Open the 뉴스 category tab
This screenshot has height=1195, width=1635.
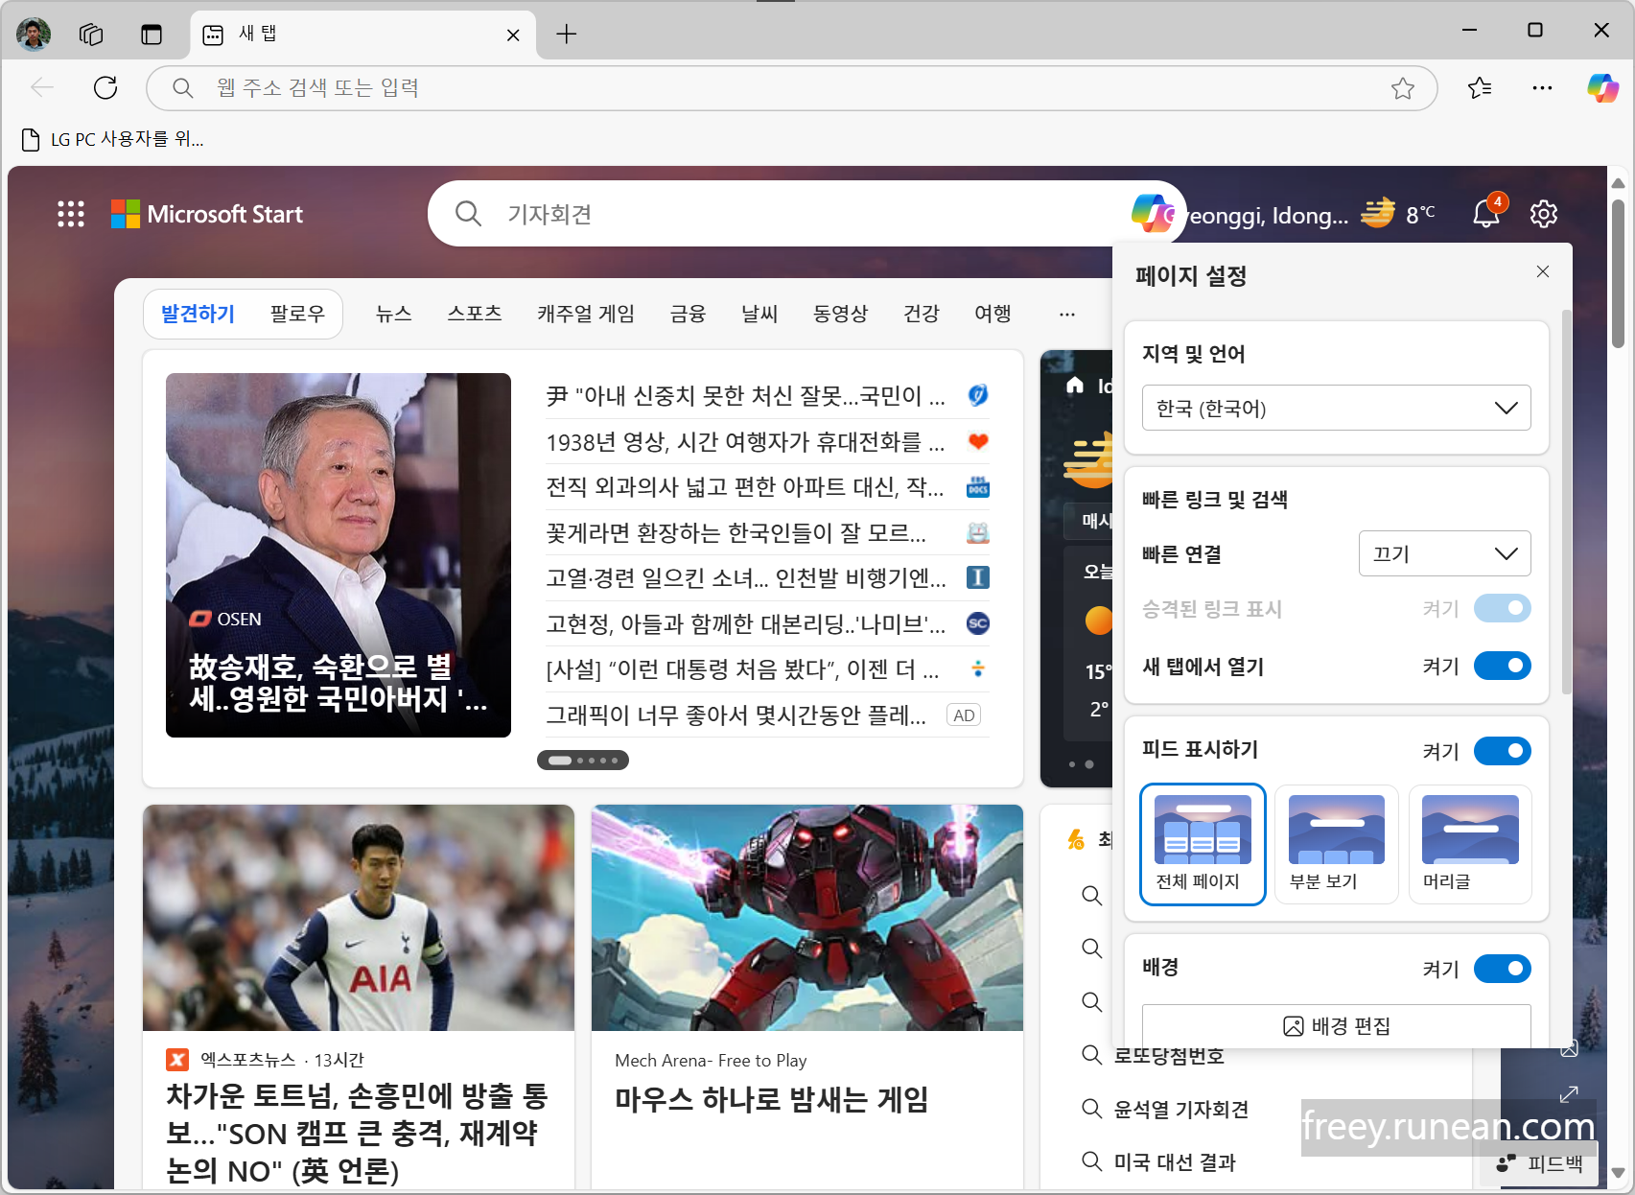[x=394, y=314]
